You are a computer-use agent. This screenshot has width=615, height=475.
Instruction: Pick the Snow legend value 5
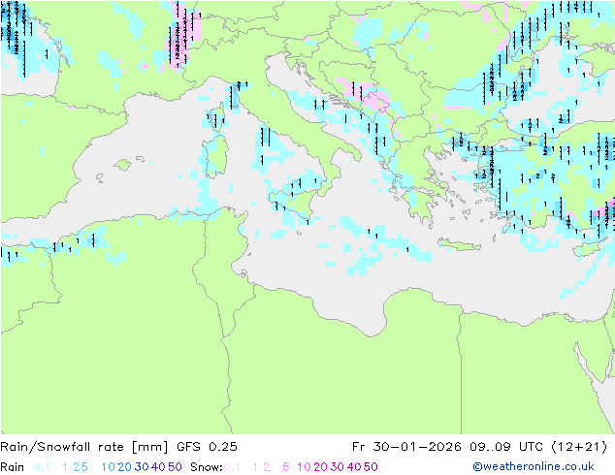point(286,467)
